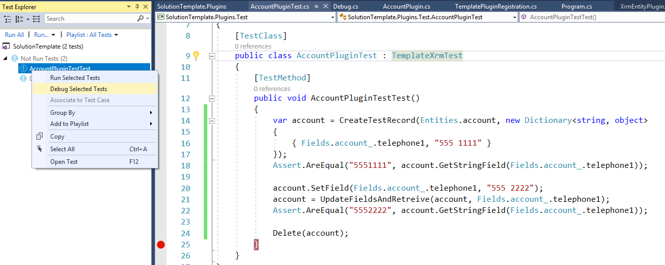
Task: Collapse the AccountPluginTest class outline box
Action: pos(212,56)
